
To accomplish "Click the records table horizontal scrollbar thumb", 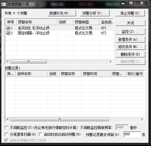I will (60, 119).
